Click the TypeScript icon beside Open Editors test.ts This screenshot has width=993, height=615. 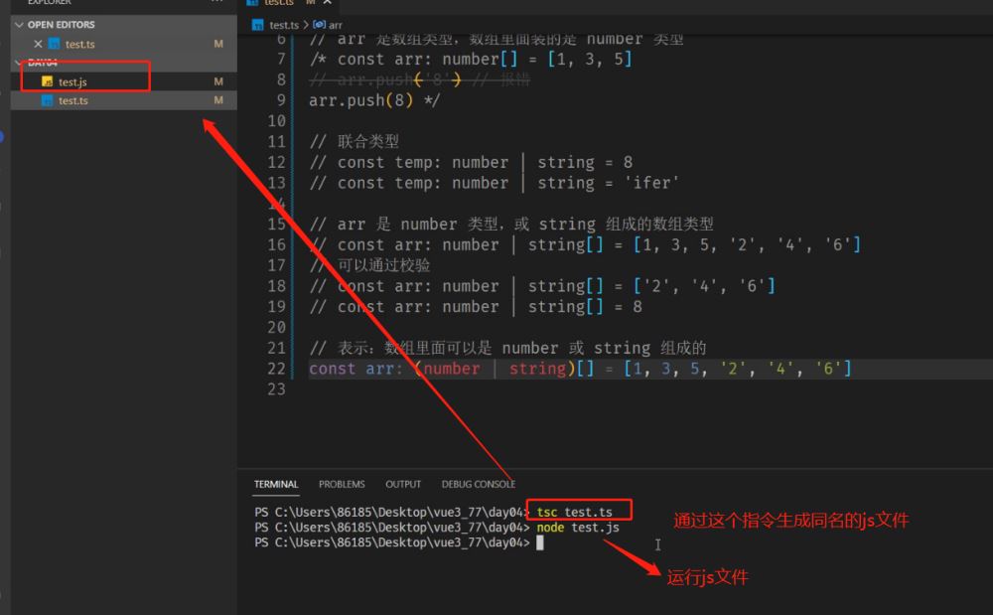coord(55,44)
